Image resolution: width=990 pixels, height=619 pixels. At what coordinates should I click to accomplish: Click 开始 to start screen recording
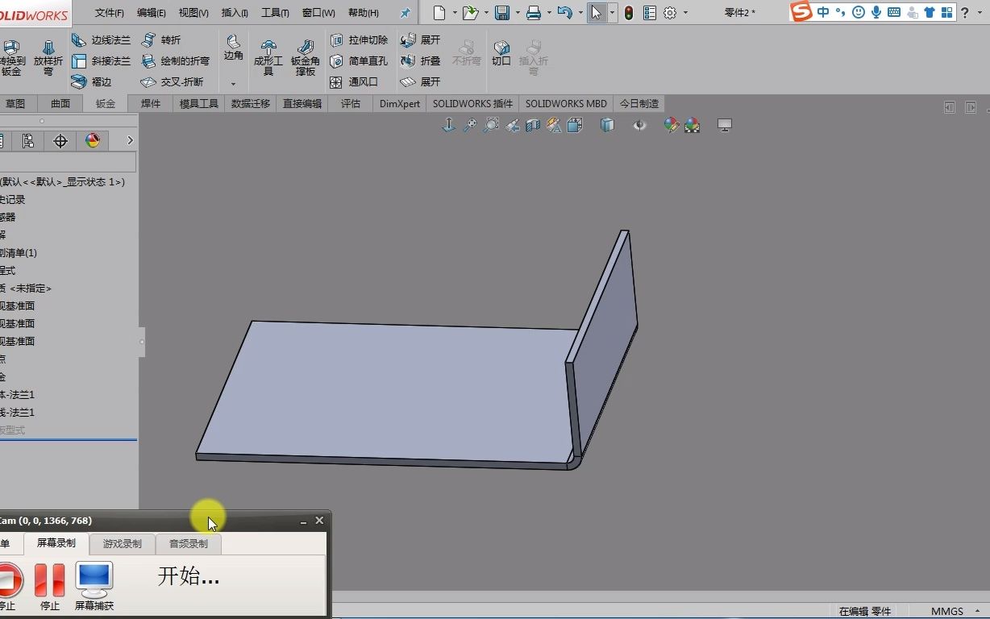point(187,576)
